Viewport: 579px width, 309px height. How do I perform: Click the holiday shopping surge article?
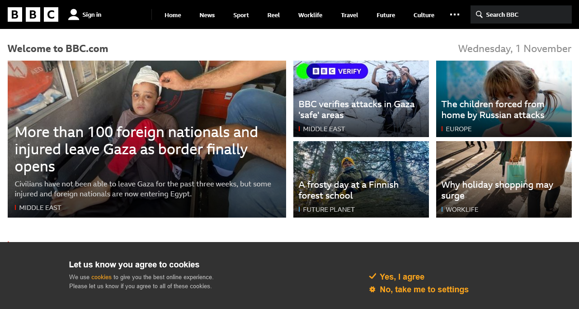pos(497,190)
